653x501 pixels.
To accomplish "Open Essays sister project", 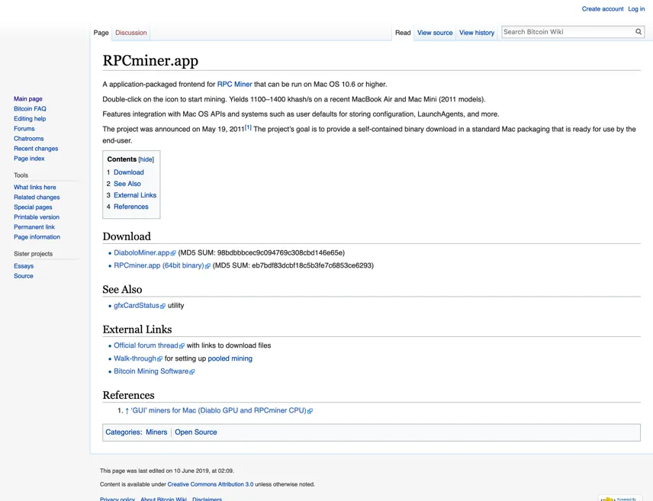I will pyautogui.click(x=24, y=266).
